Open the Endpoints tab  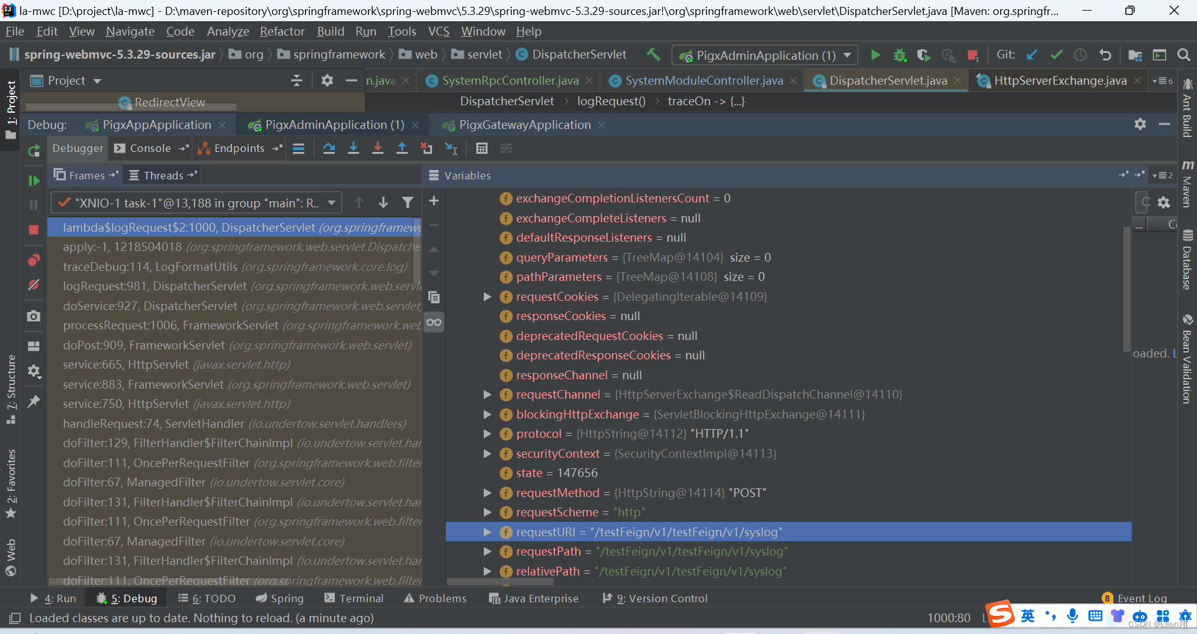pyautogui.click(x=239, y=148)
